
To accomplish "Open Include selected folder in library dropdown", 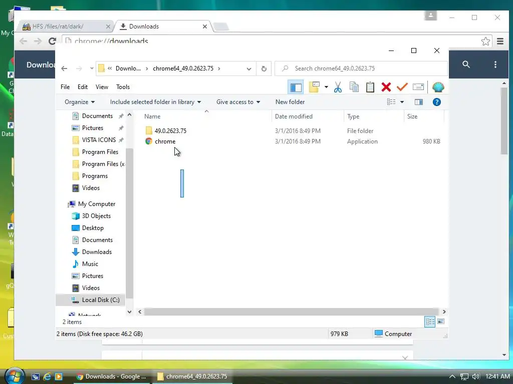I will click(x=155, y=102).
